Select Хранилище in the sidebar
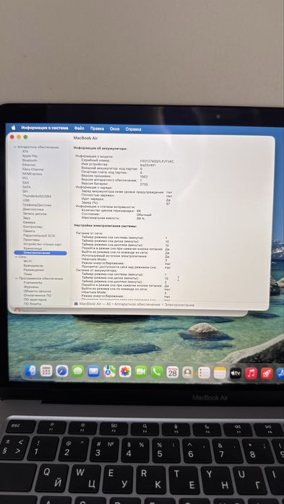 point(33,248)
